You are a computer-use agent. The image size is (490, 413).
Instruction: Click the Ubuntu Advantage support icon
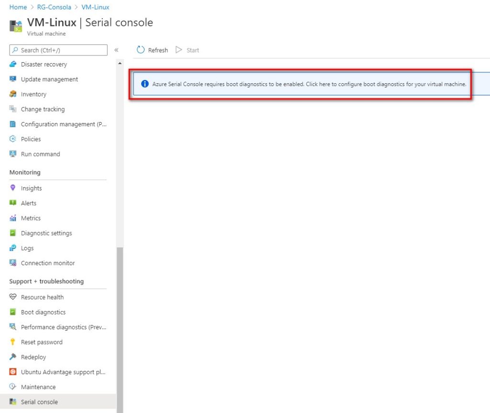[13, 372]
